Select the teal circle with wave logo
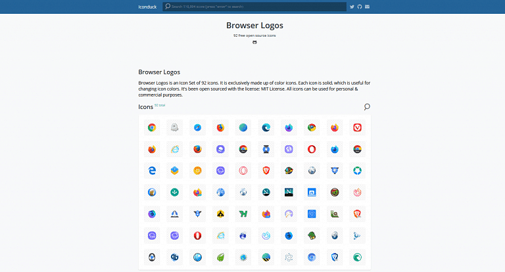This screenshot has height=272, width=505. [x=358, y=257]
